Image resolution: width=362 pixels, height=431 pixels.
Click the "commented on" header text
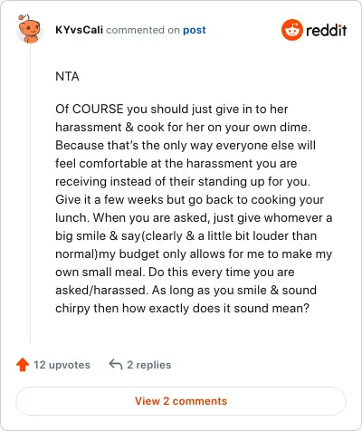143,30
